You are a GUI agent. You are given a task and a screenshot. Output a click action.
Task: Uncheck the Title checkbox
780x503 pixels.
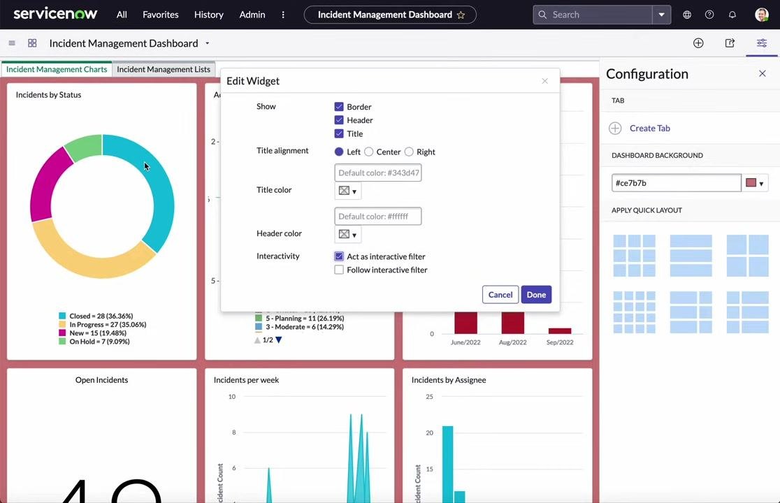339,133
